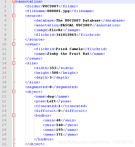Click the opening annotation tag on line 1
Viewport: 135px width, 147px height.
pyautogui.click(x=29, y=2)
